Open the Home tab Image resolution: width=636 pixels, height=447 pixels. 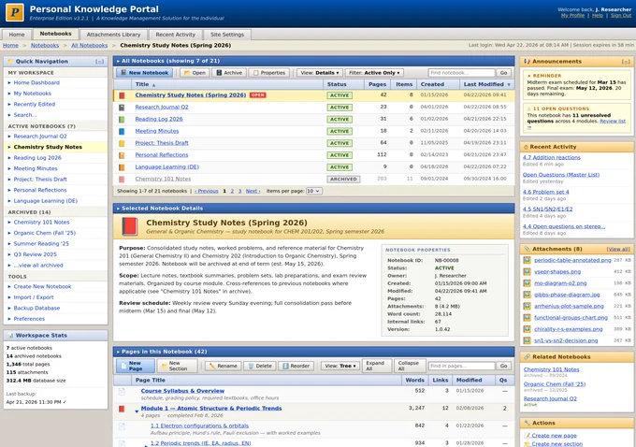17,35
